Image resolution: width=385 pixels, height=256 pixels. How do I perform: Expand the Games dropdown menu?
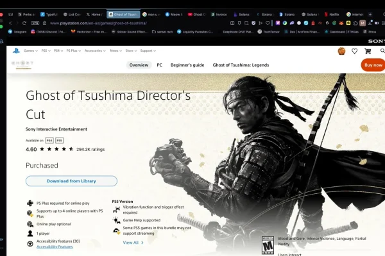30,51
